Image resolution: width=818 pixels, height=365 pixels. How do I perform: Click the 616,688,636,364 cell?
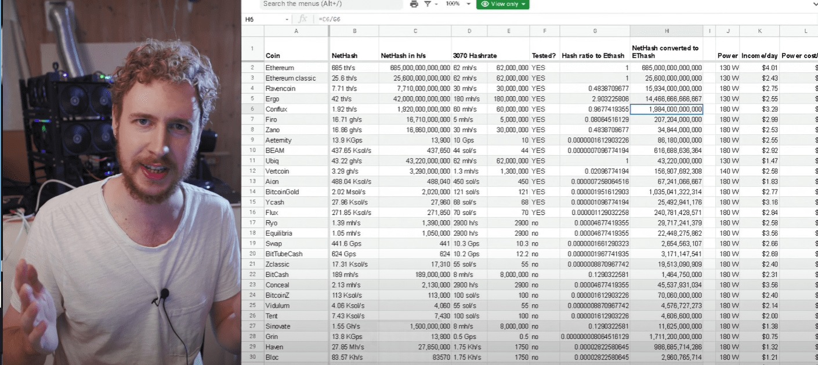[667, 151]
